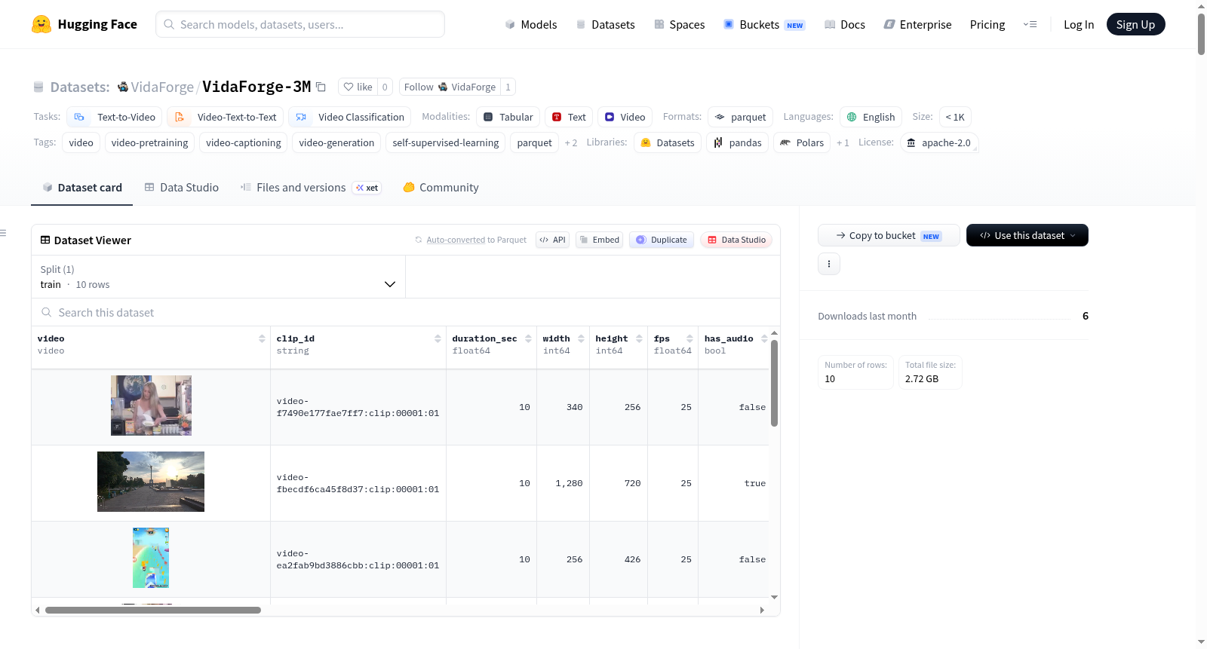This screenshot has height=649, width=1207.
Task: Open the sunset road video thumbnail
Action: tap(151, 482)
